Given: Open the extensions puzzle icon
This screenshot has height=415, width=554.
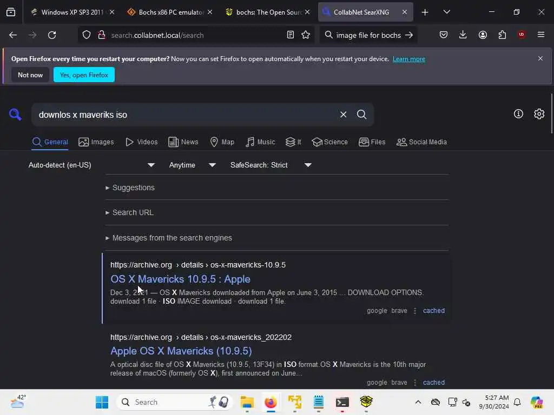Looking at the screenshot, I should pyautogui.click(x=502, y=35).
